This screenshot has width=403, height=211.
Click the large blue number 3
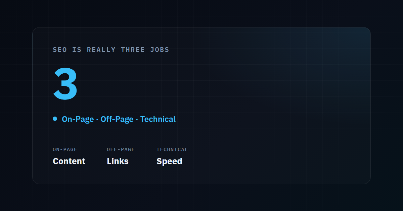tap(65, 84)
